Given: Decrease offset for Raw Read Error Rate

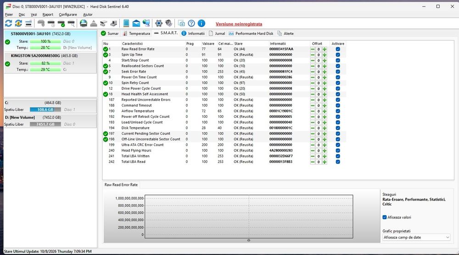Looking at the screenshot, I should click(313, 49).
